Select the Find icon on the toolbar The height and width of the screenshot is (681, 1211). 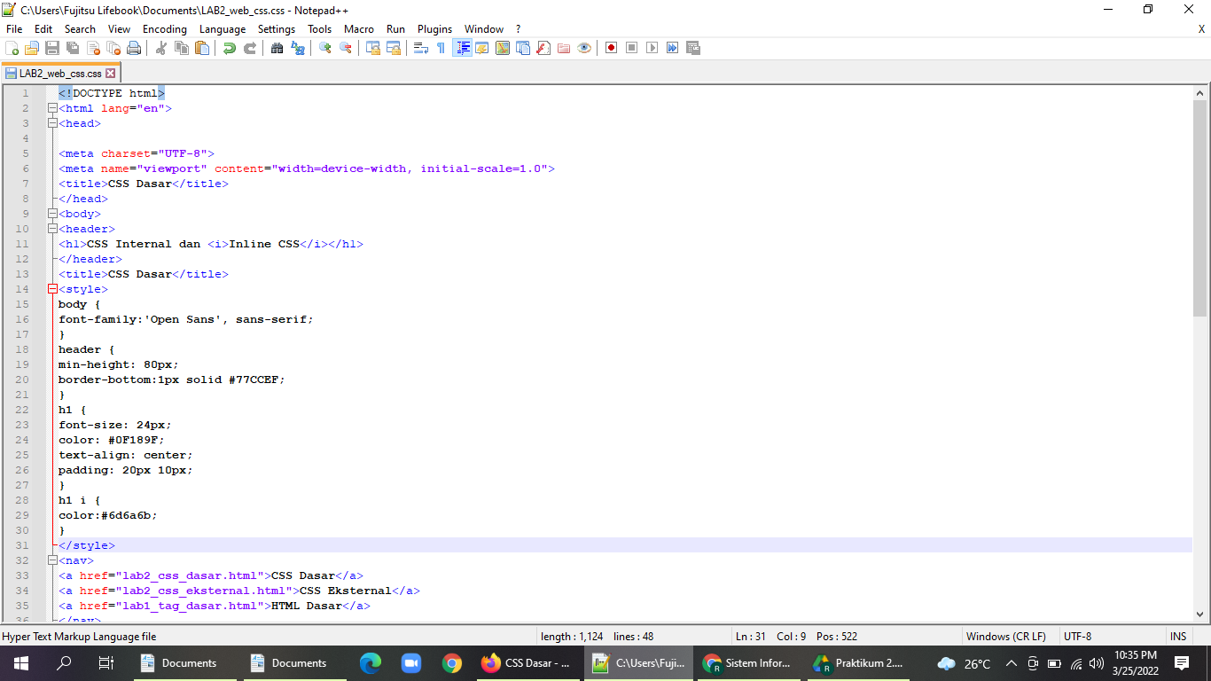(275, 48)
